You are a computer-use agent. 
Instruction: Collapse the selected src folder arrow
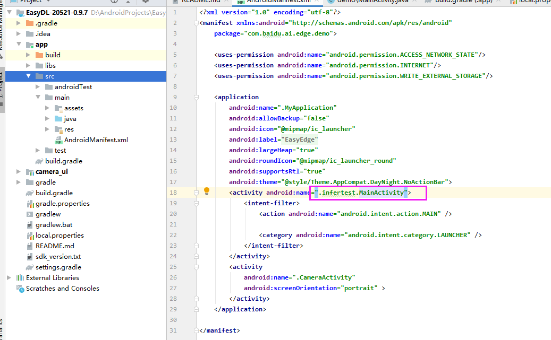(29, 76)
